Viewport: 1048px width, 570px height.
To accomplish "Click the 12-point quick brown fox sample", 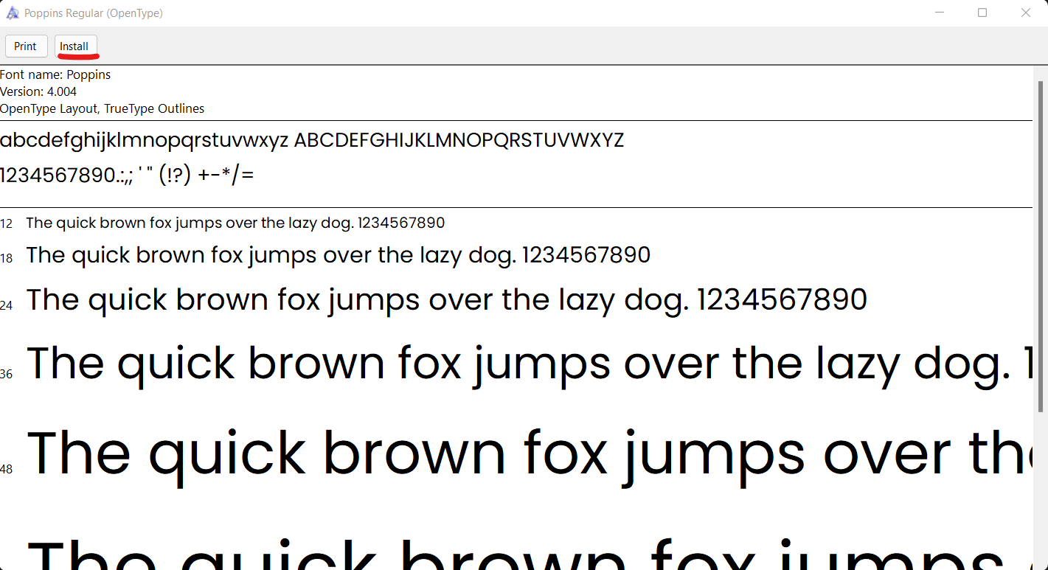I will (235, 223).
